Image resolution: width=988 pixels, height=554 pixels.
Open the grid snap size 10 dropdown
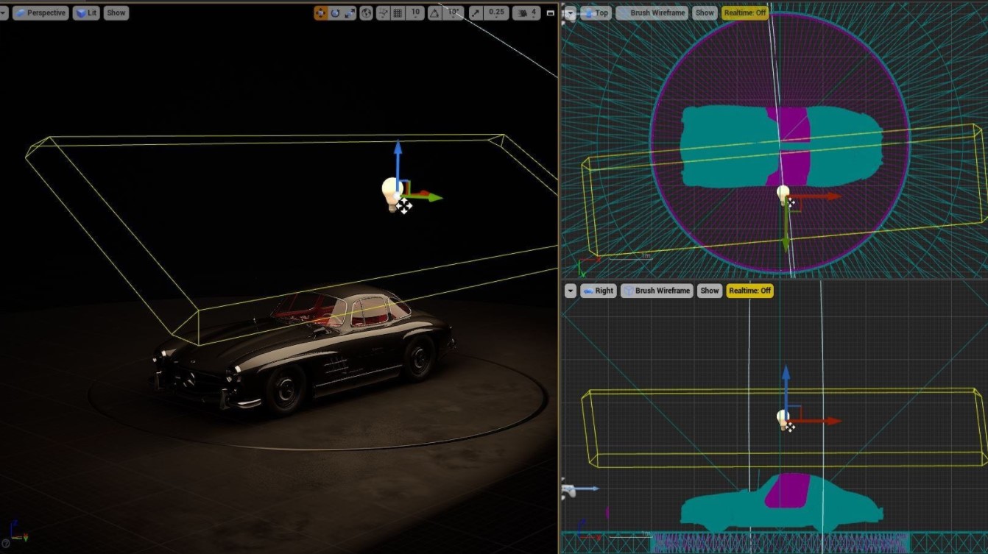[x=416, y=13]
